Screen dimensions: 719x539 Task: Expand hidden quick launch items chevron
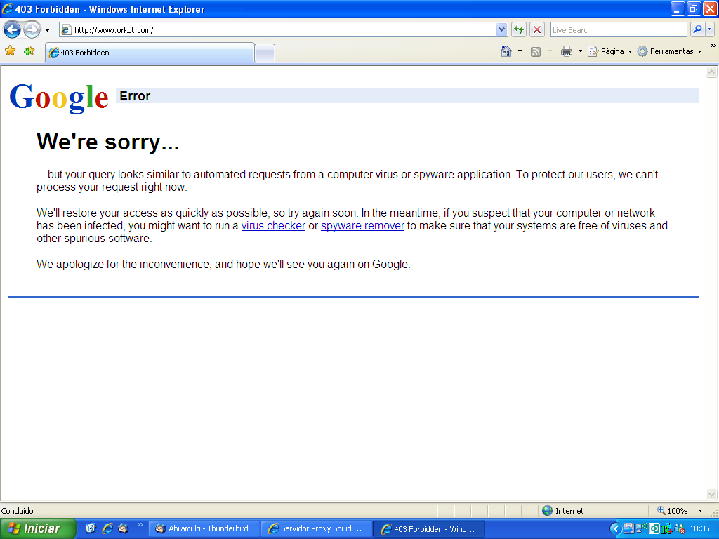pyautogui.click(x=140, y=525)
